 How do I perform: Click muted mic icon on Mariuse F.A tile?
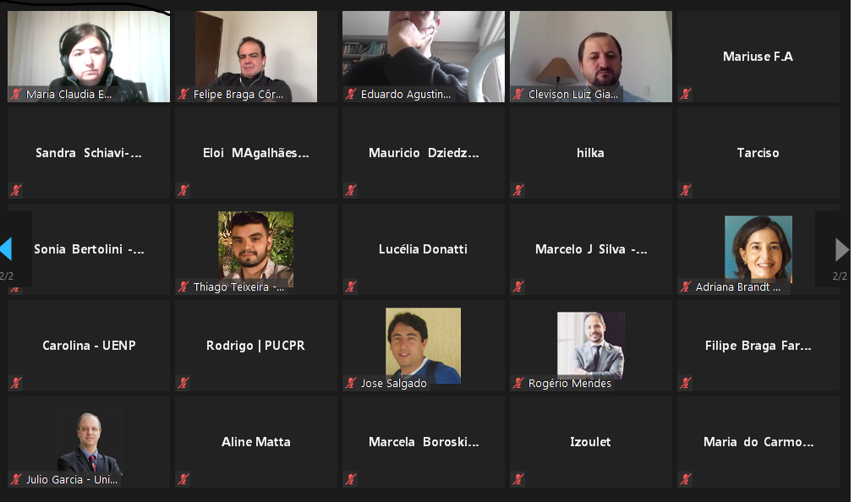686,94
